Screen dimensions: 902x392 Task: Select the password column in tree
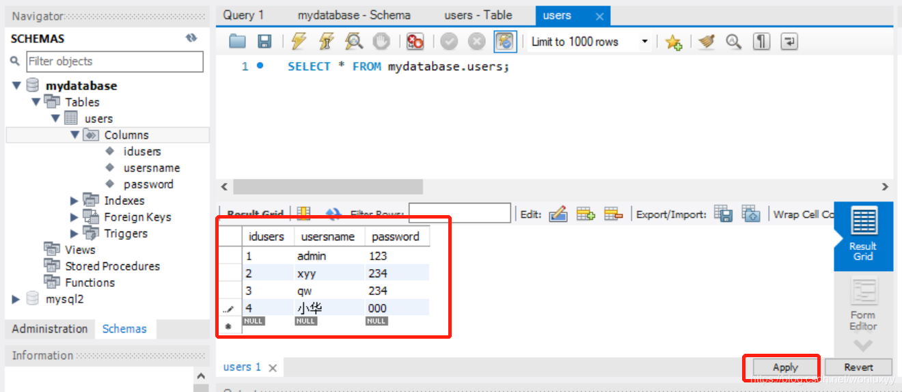[148, 184]
